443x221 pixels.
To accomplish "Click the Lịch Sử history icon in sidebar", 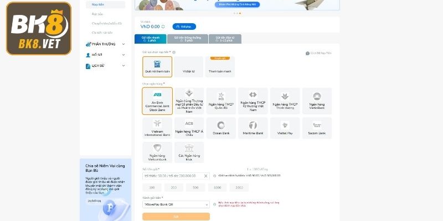I will [x=88, y=66].
